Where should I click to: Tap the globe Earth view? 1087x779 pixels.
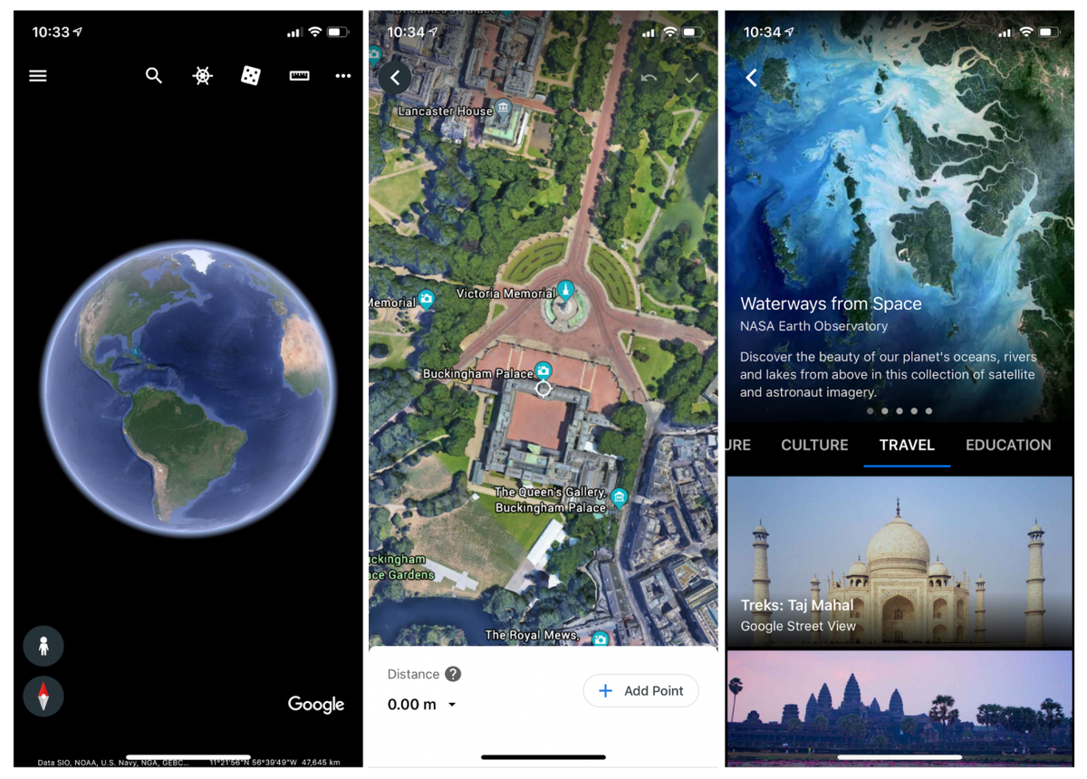[x=188, y=389]
